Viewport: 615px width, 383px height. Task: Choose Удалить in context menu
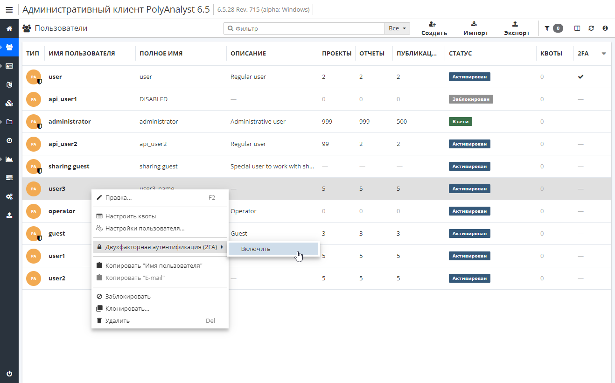click(x=160, y=321)
